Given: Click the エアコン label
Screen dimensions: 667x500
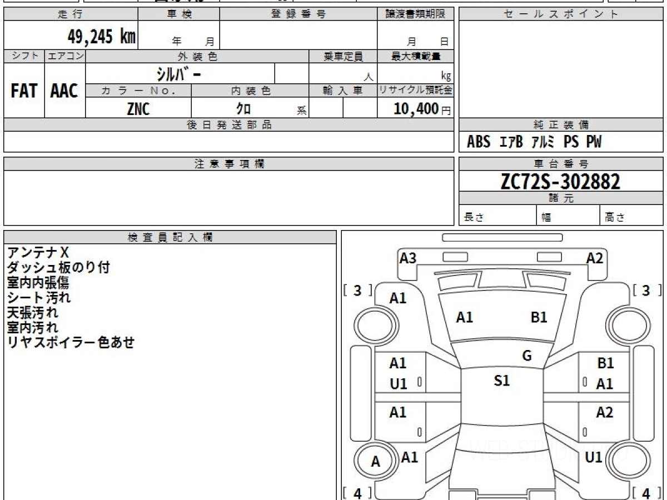Looking at the screenshot, I should [64, 56].
